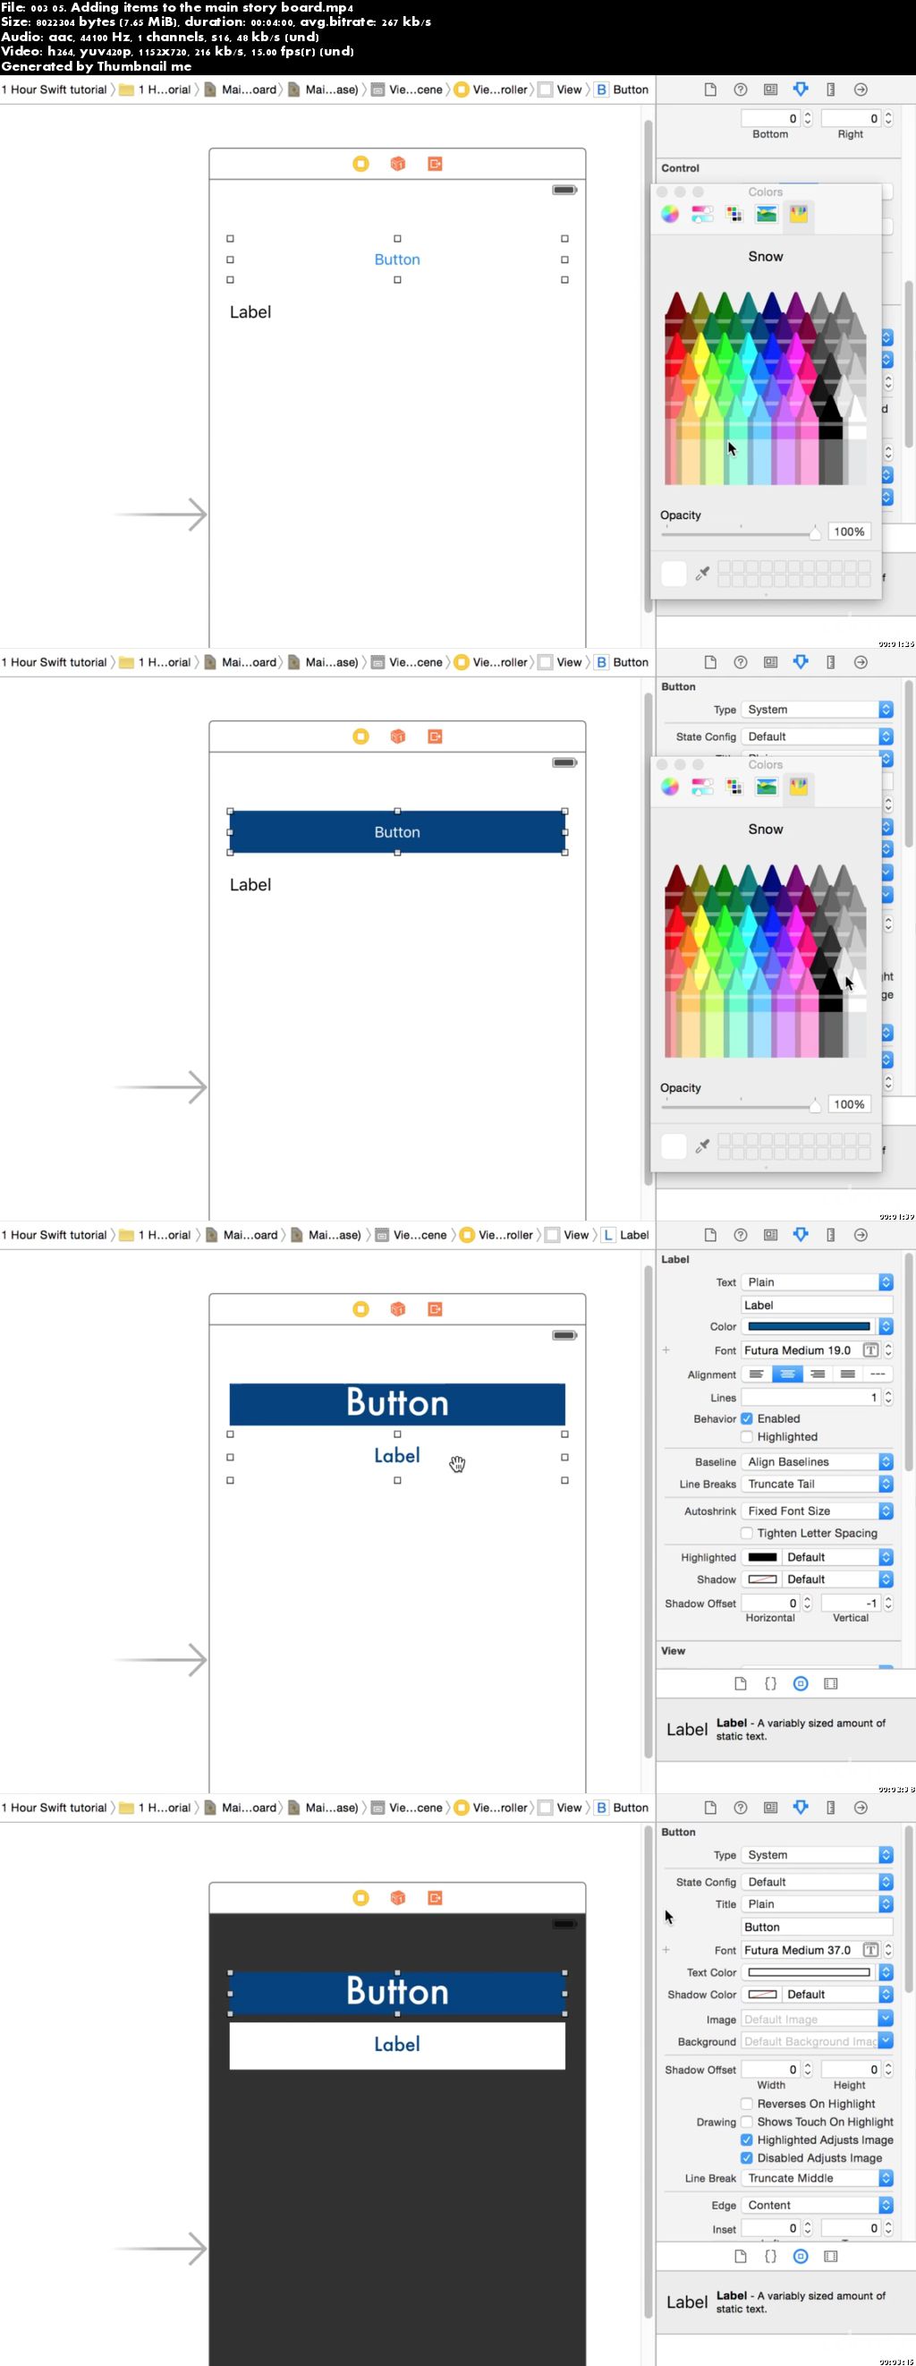This screenshot has height=2366, width=916.
Task: Open Background image combo box in Button inspector
Action: (x=817, y=2041)
